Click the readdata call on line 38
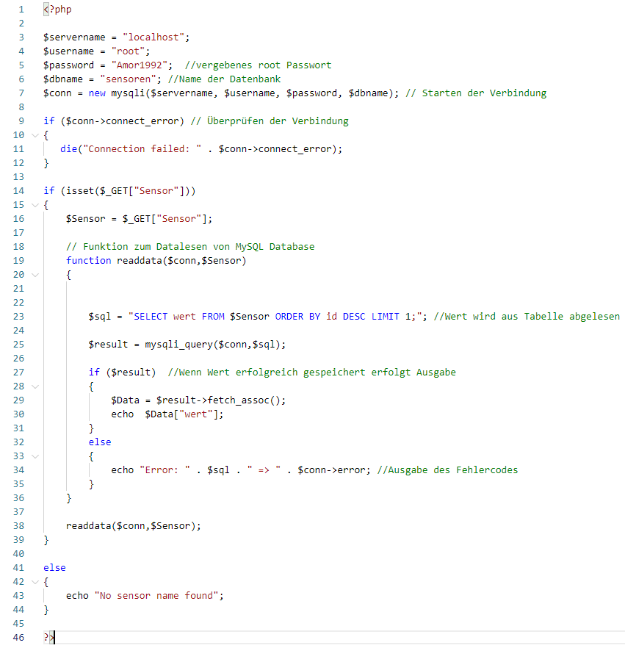The width and height of the screenshot is (625, 662). click(x=88, y=526)
